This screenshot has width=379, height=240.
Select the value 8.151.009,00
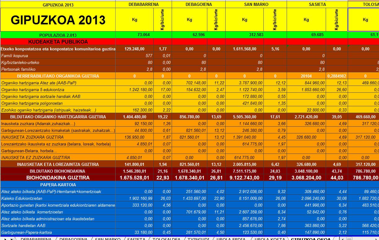245,198
